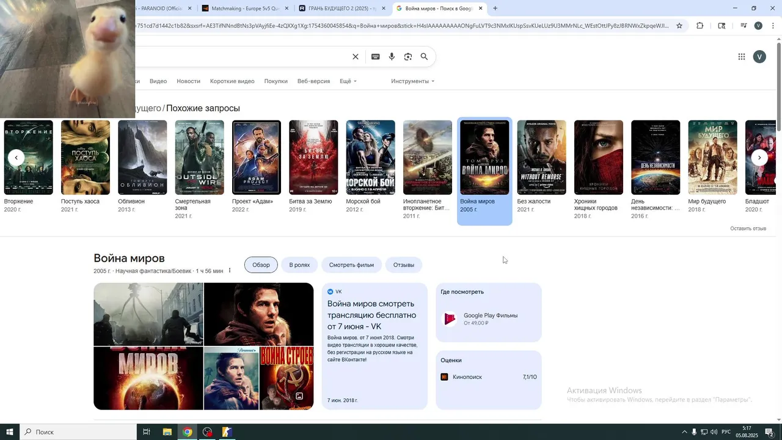Open the Google apps grid

point(742,57)
